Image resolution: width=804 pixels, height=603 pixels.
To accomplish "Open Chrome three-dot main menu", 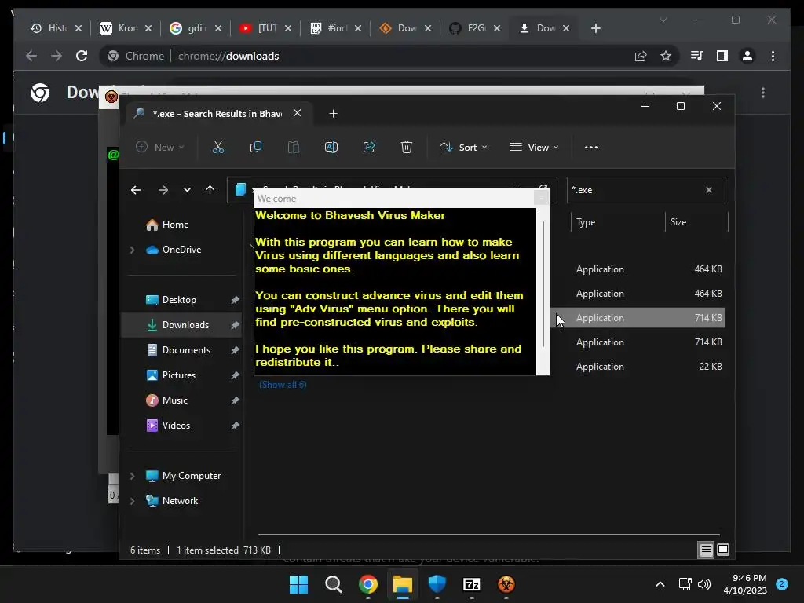I will click(773, 56).
